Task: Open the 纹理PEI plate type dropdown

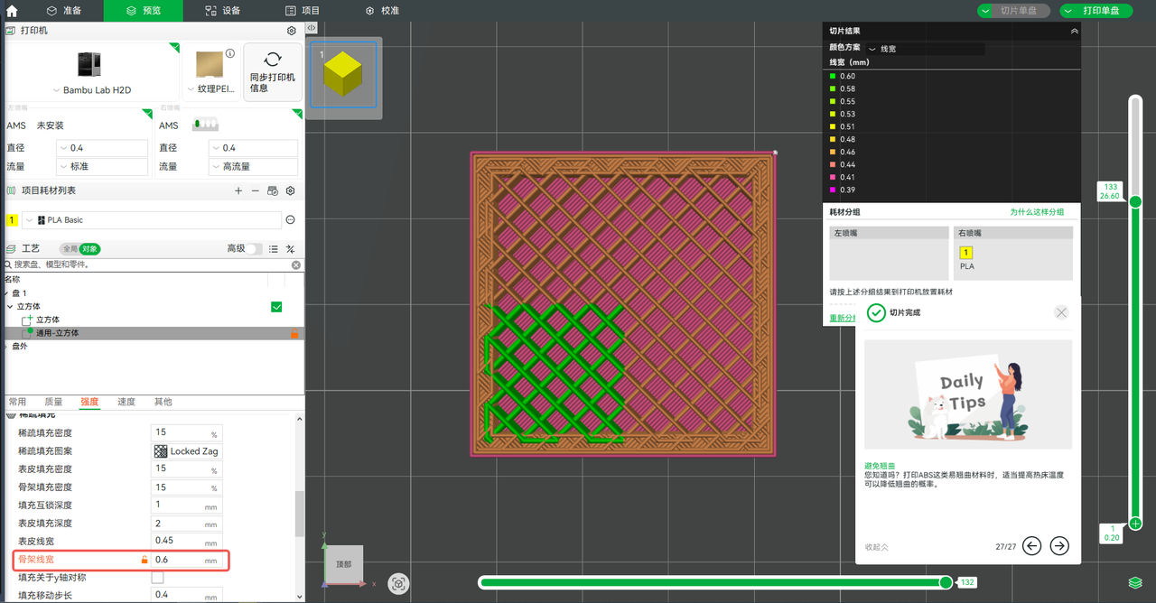Action: tap(210, 89)
